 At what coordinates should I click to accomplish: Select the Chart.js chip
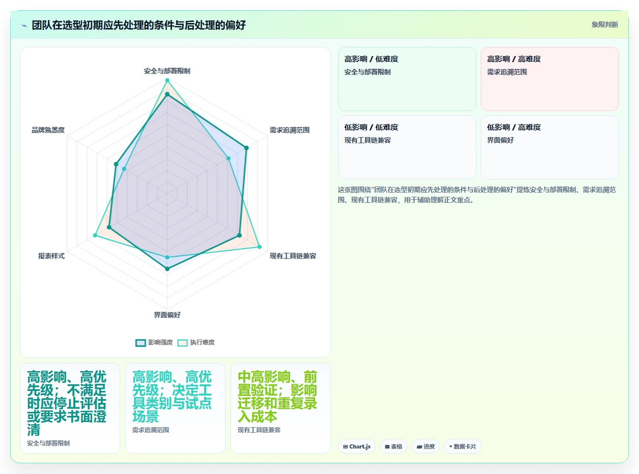(x=357, y=446)
